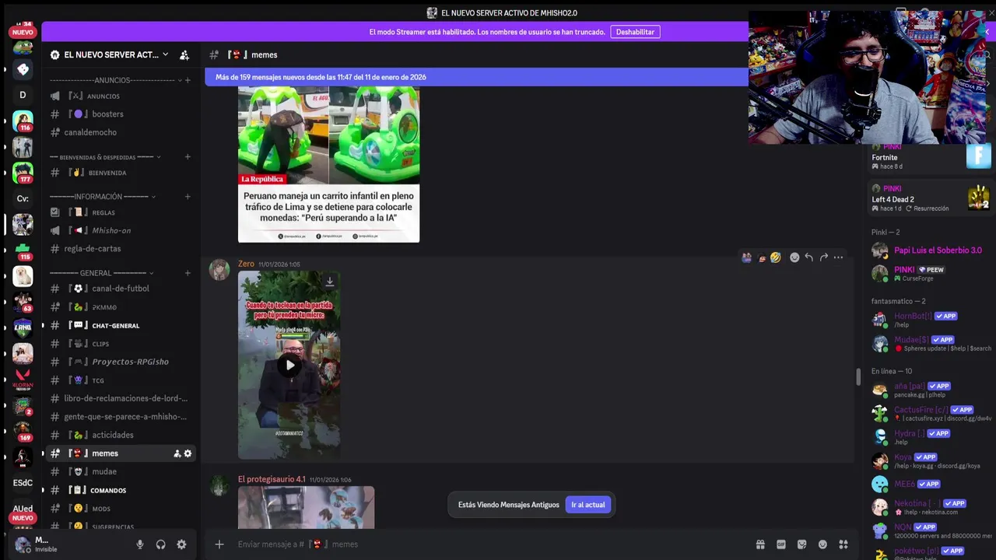Open member CactusFire [c/] in list
The height and width of the screenshot is (560, 996).
point(931,413)
